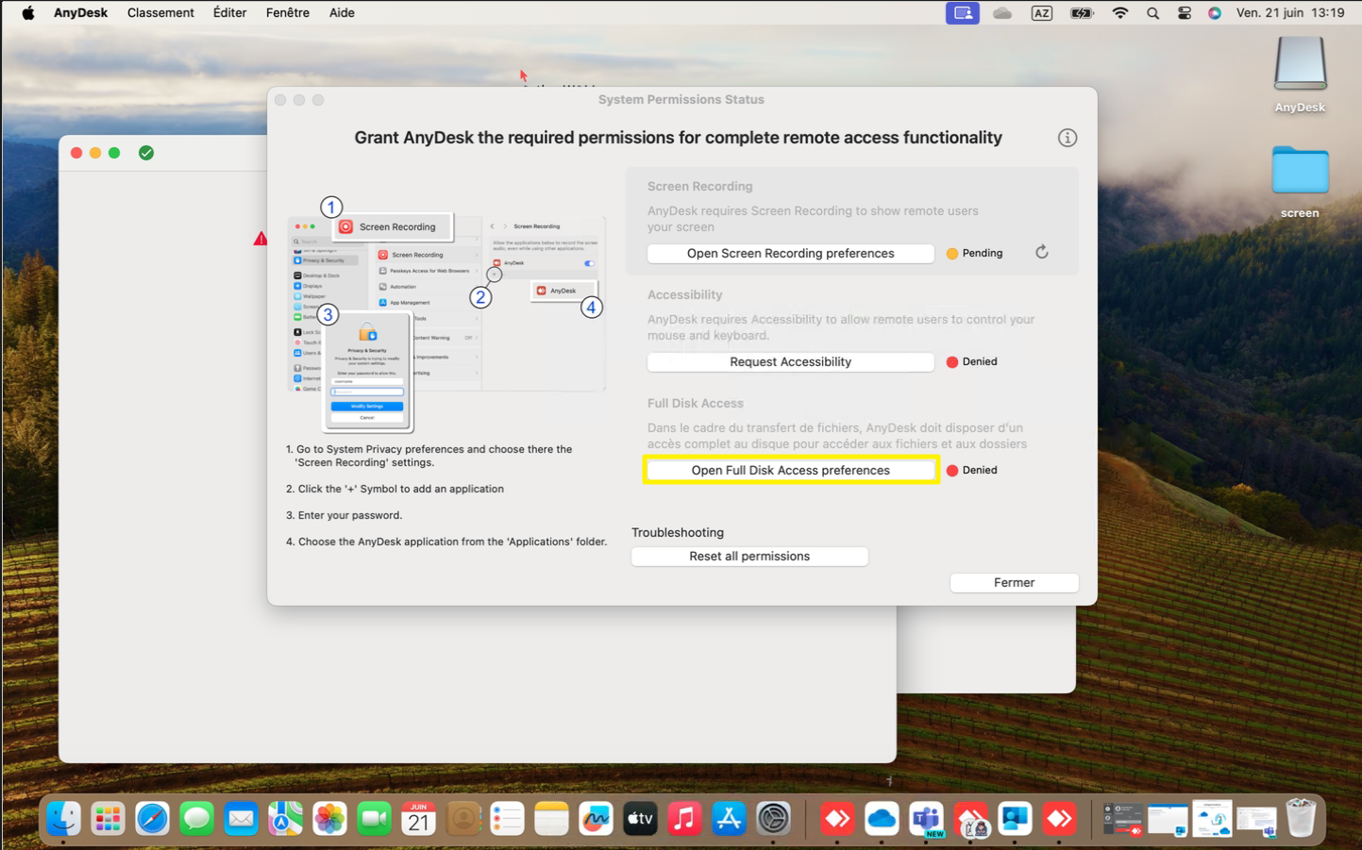Open OneDrive from the Dock
The width and height of the screenshot is (1362, 850).
point(882,818)
